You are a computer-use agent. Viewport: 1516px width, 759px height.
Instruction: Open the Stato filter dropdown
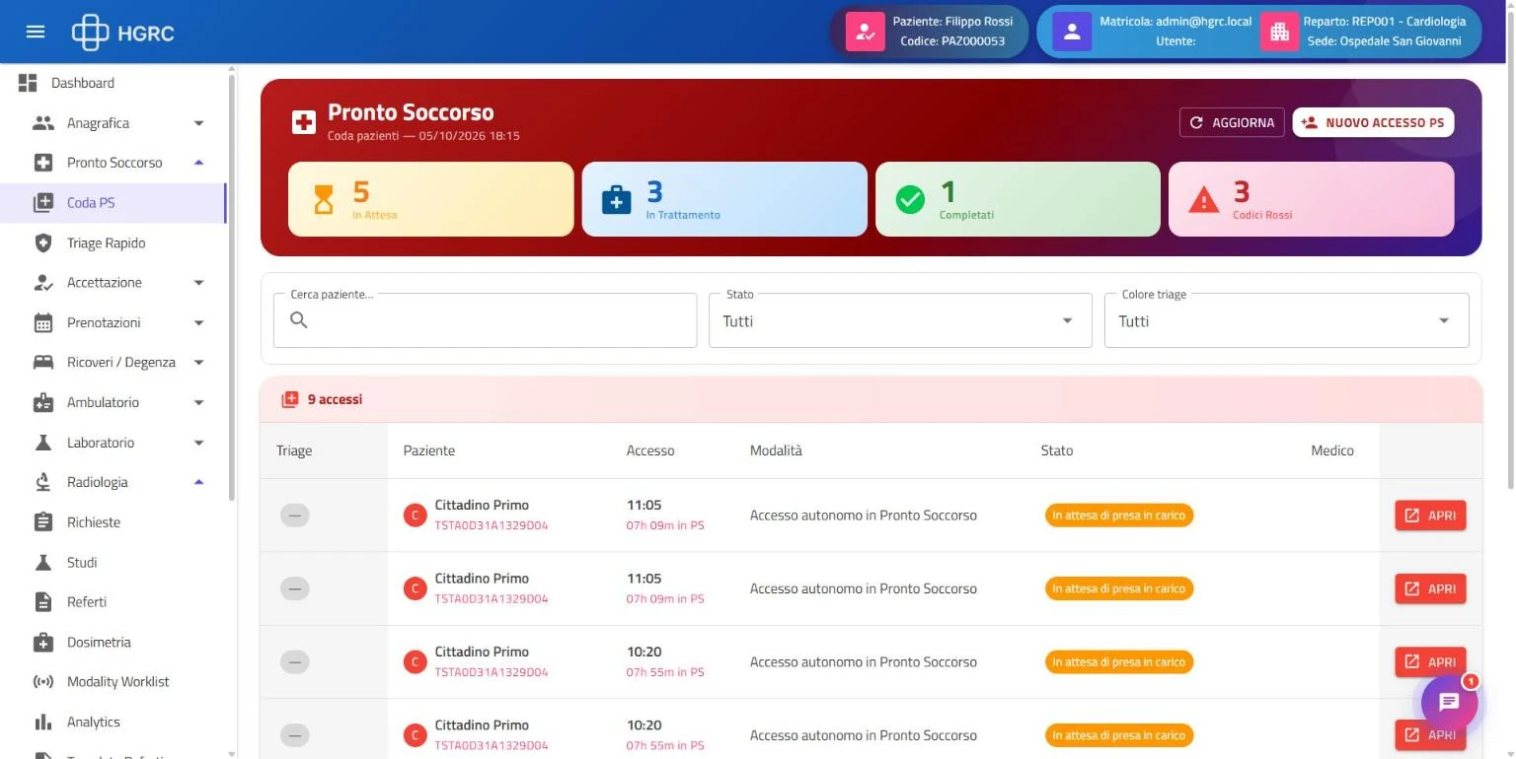point(900,320)
